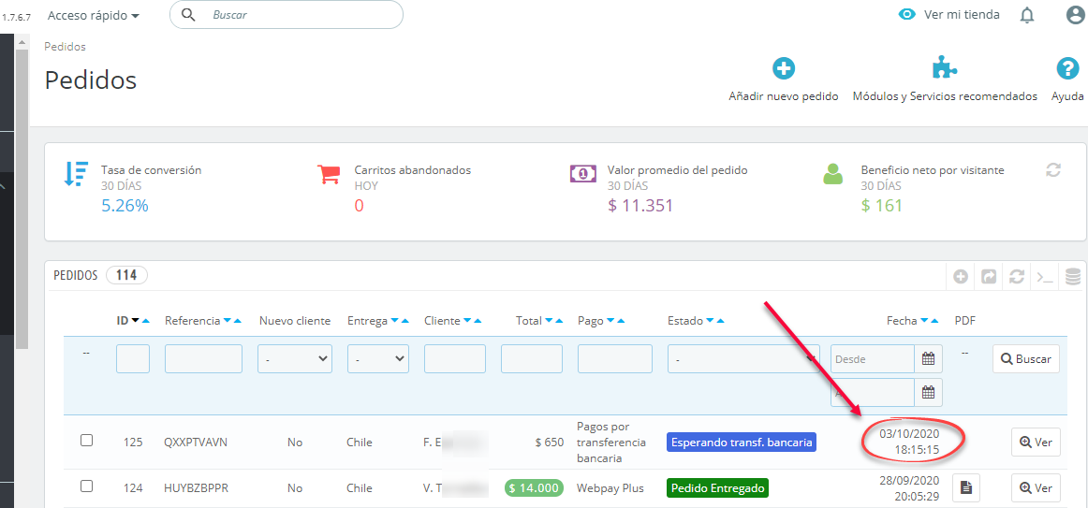Click the search magnifier icon in top bar
This screenshot has width=1088, height=508.
click(x=187, y=14)
